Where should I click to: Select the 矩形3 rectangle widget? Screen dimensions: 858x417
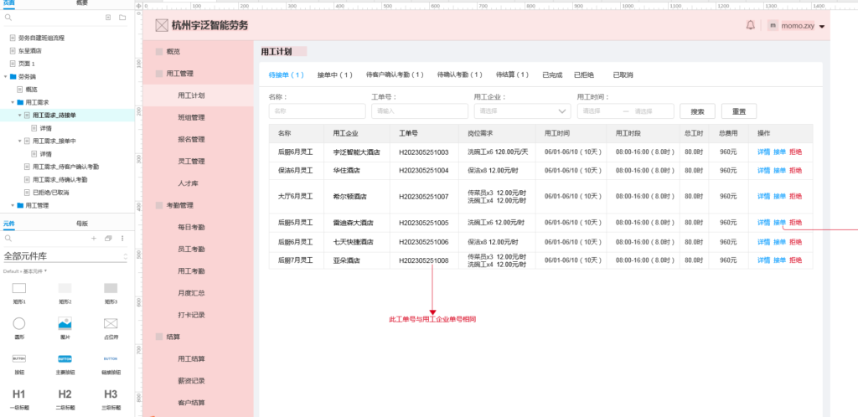[x=111, y=292]
